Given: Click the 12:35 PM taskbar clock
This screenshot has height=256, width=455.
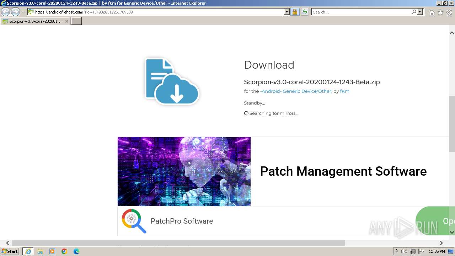Looking at the screenshot, I should [x=437, y=251].
